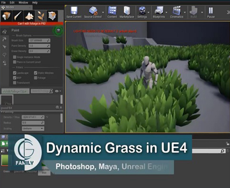Toggle the Translucent filter checkbox

click(15, 83)
